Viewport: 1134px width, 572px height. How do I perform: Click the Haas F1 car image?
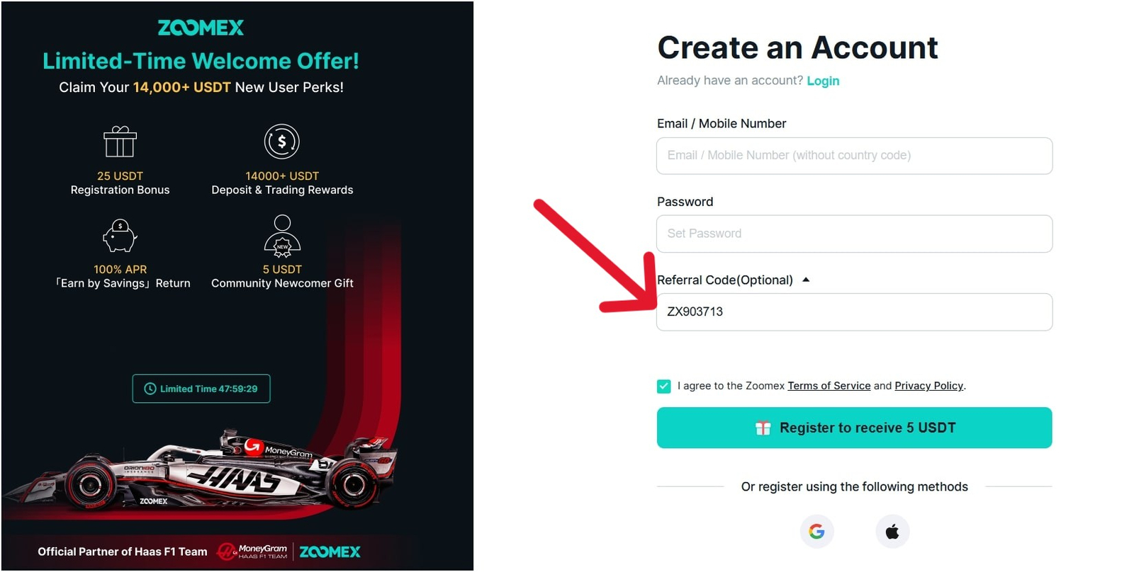coord(213,471)
